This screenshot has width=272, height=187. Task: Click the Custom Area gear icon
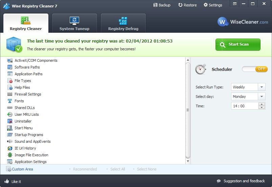tap(8, 169)
